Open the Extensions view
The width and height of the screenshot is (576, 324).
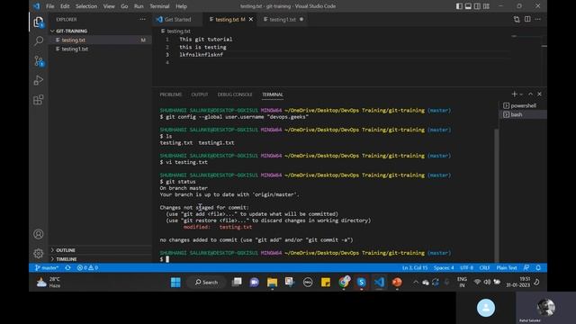click(x=38, y=100)
